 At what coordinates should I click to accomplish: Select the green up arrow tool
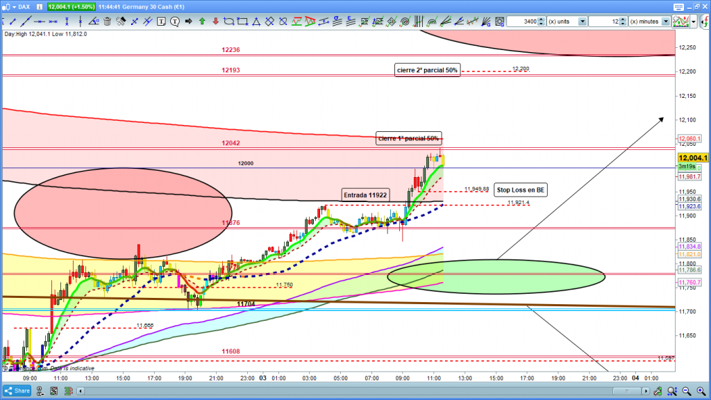[x=201, y=22]
